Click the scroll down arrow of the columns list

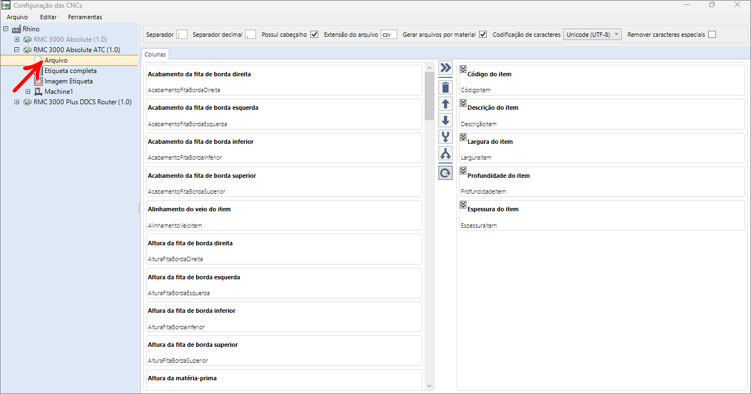429,386
